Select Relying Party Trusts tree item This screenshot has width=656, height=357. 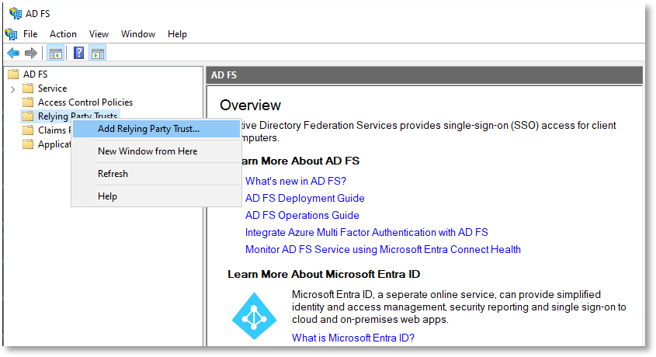tap(78, 116)
